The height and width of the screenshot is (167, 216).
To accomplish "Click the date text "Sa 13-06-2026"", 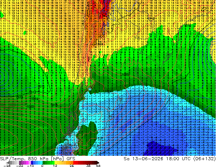I will pyautogui.click(x=143, y=159).
